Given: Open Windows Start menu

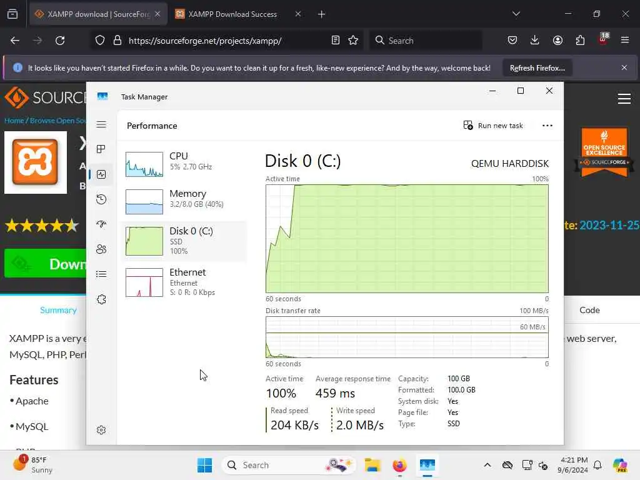Looking at the screenshot, I should 204,465.
